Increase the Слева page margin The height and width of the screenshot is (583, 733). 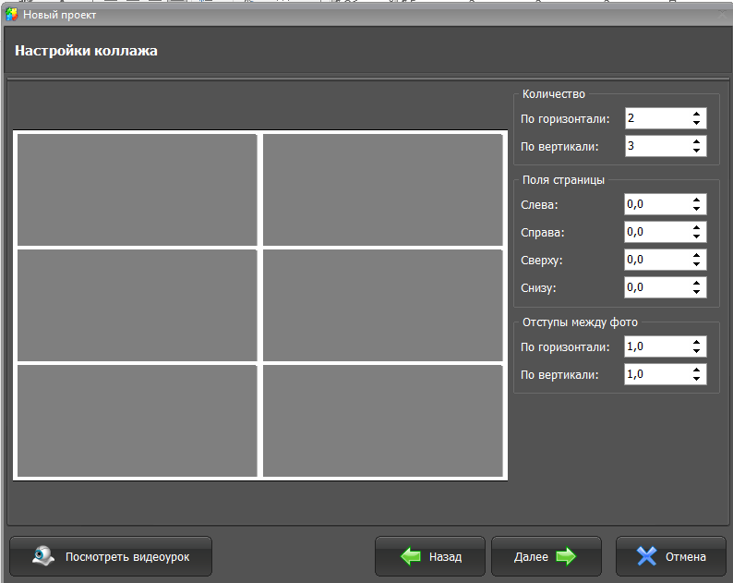(696, 200)
